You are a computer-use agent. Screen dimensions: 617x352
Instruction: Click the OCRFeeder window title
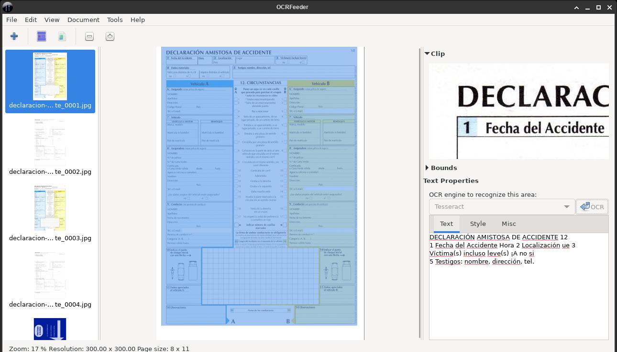pyautogui.click(x=292, y=7)
